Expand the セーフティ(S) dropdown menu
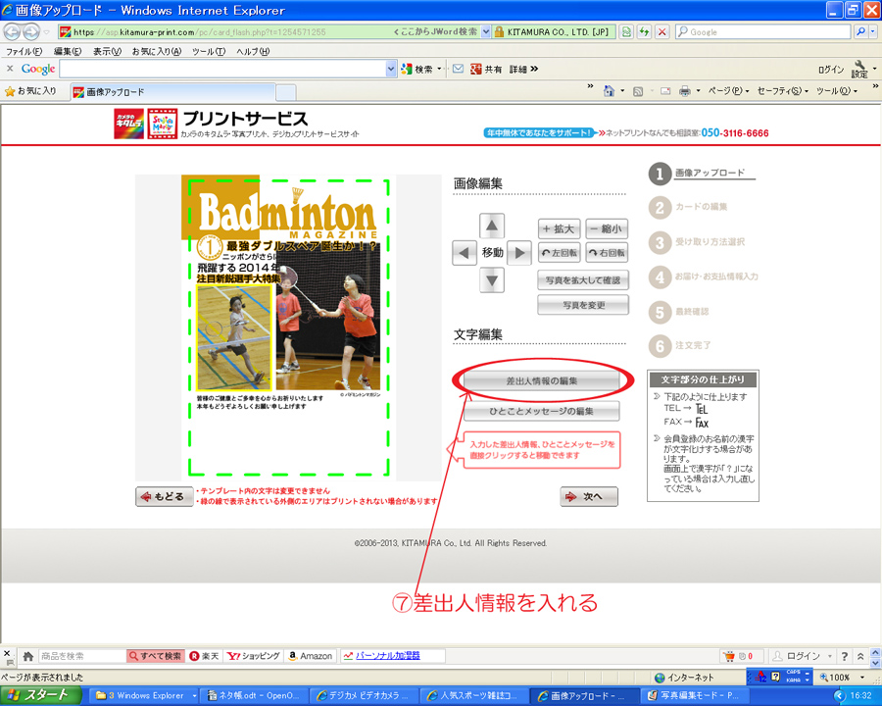Screen dimensions: 882x706 [782, 91]
